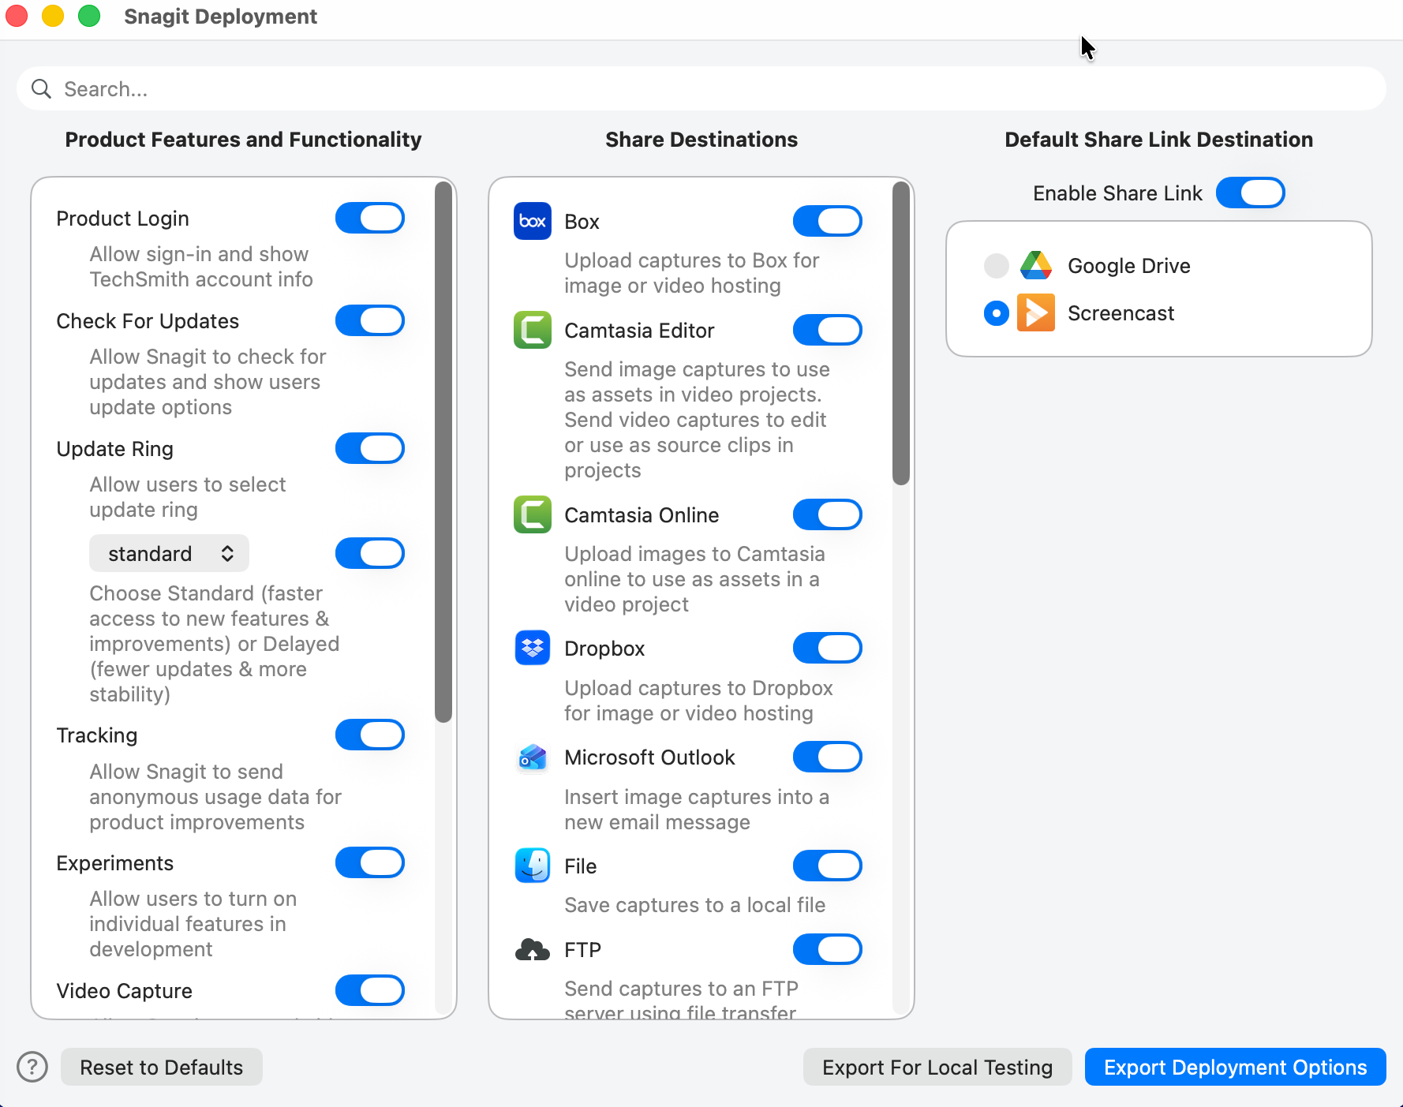Toggle Microsoft Outlook switch

coord(828,757)
